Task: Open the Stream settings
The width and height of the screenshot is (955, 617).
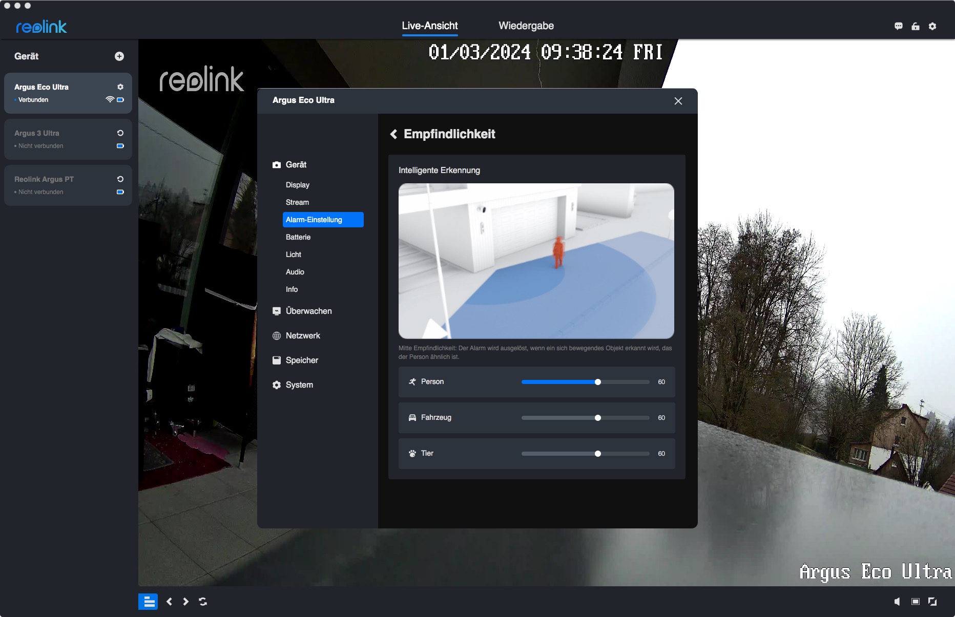Action: tap(297, 202)
